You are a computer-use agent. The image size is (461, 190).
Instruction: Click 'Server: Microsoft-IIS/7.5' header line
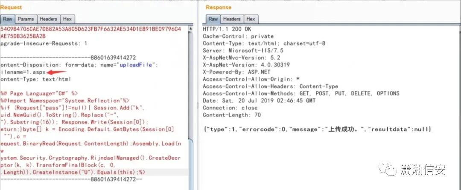click(243, 50)
